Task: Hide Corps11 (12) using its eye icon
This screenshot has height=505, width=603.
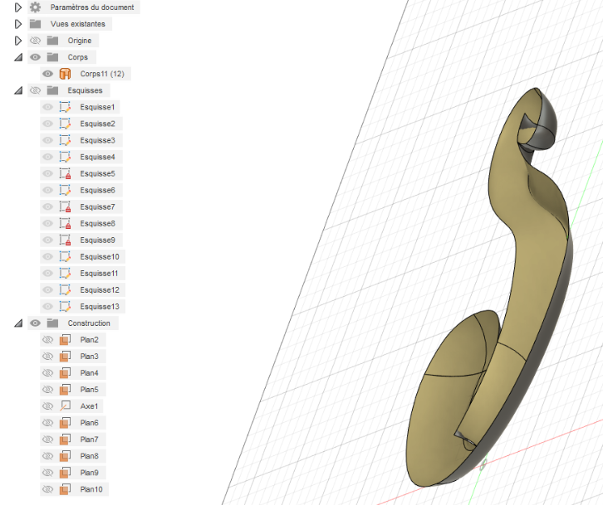Action: point(47,74)
